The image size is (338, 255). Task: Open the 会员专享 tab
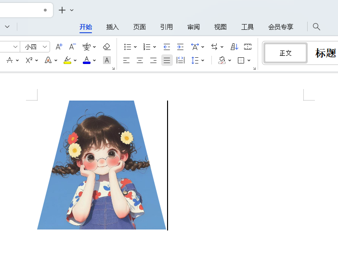(281, 27)
